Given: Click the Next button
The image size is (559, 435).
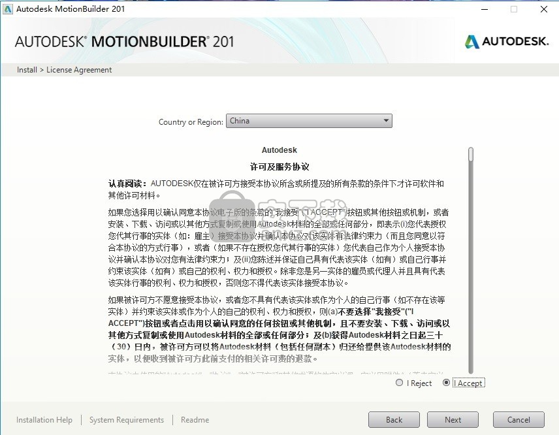Looking at the screenshot, I should pos(453,420).
